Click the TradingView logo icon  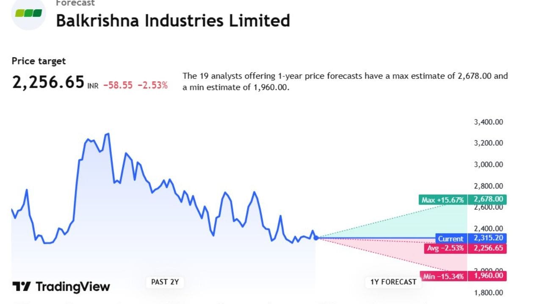(x=21, y=287)
